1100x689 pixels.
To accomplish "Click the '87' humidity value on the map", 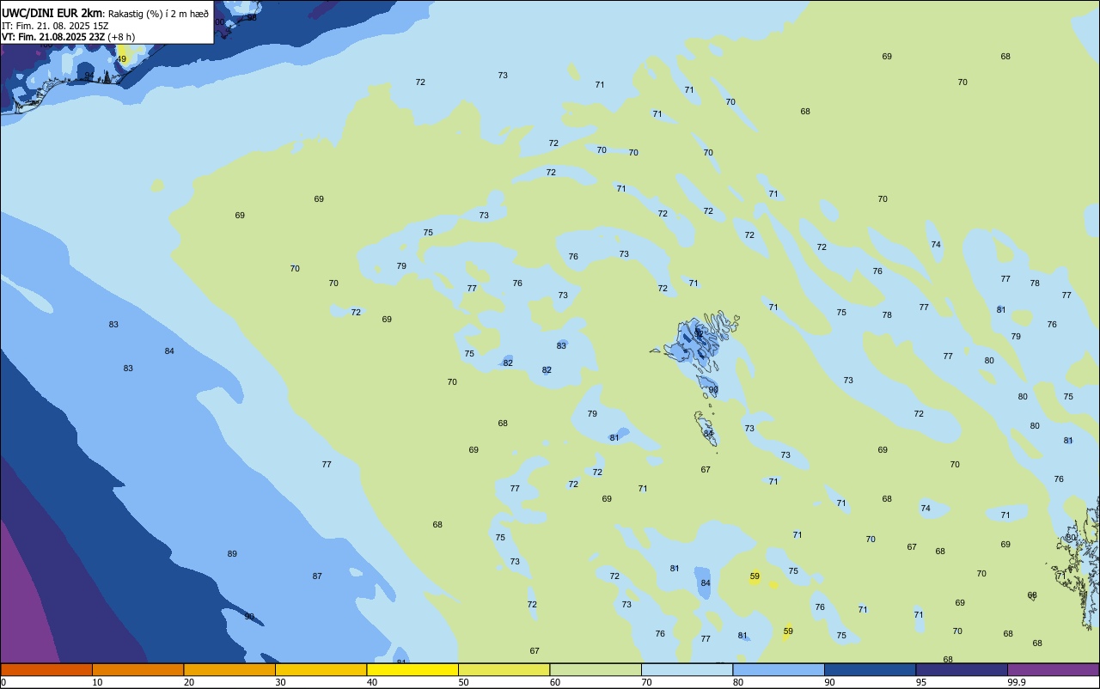I will pyautogui.click(x=317, y=576).
